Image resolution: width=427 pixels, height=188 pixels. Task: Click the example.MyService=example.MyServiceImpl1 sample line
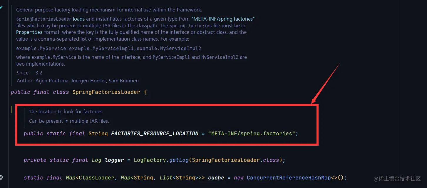[109, 49]
